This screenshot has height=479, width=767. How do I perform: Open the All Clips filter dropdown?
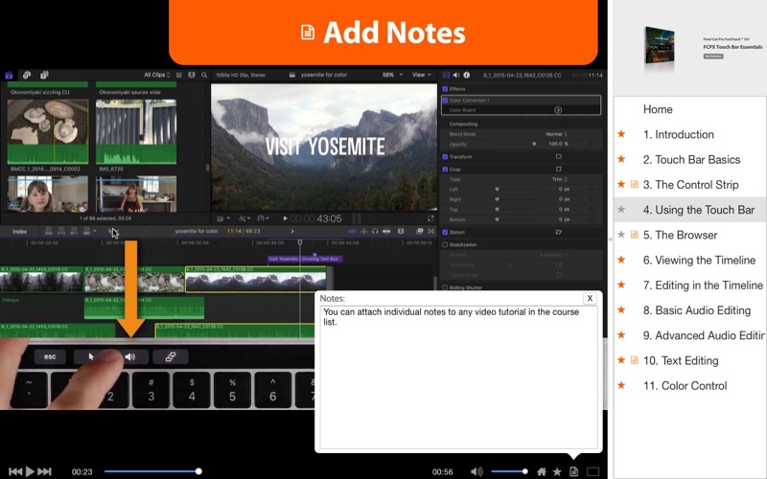coord(156,75)
